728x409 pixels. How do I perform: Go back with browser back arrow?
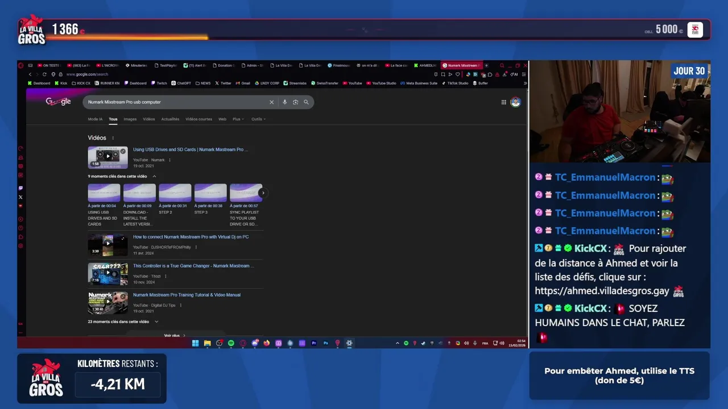click(30, 74)
